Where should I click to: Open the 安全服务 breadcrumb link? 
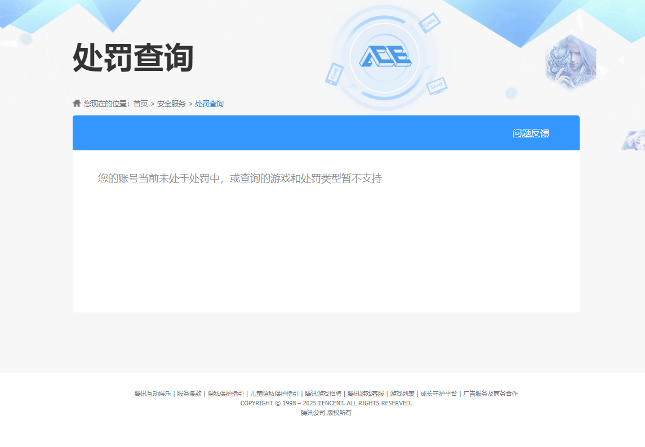171,103
